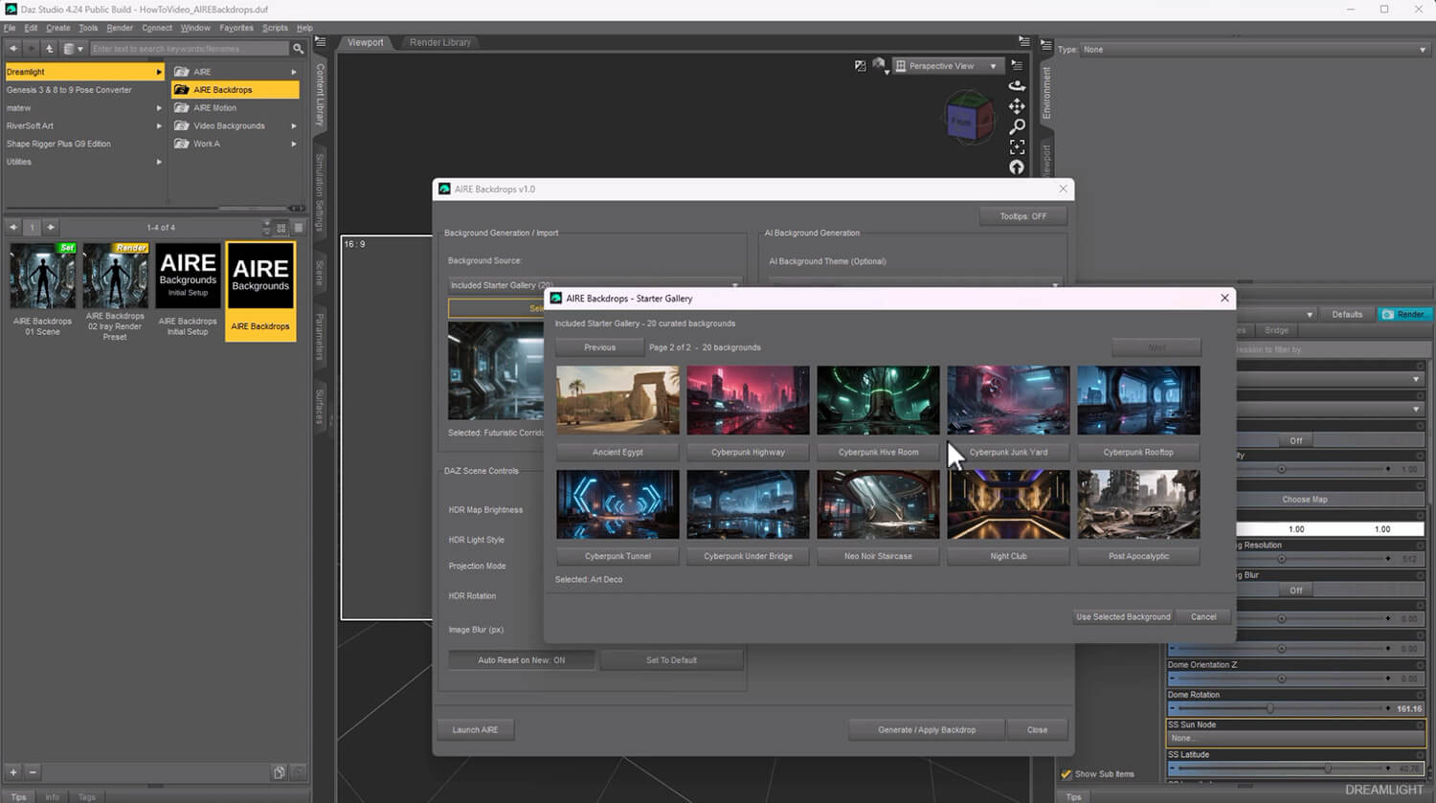Viewport: 1436px width, 803px height.
Task: Select the Cyberpunk Junk Yard thumbnail
Action: (1008, 400)
